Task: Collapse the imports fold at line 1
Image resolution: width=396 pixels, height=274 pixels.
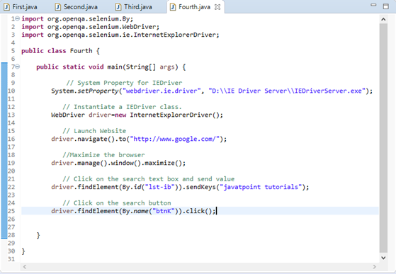Action: pos(18,18)
